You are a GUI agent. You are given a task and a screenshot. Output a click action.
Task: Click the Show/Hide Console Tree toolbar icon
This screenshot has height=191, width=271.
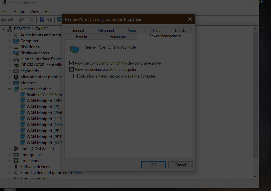21,20
